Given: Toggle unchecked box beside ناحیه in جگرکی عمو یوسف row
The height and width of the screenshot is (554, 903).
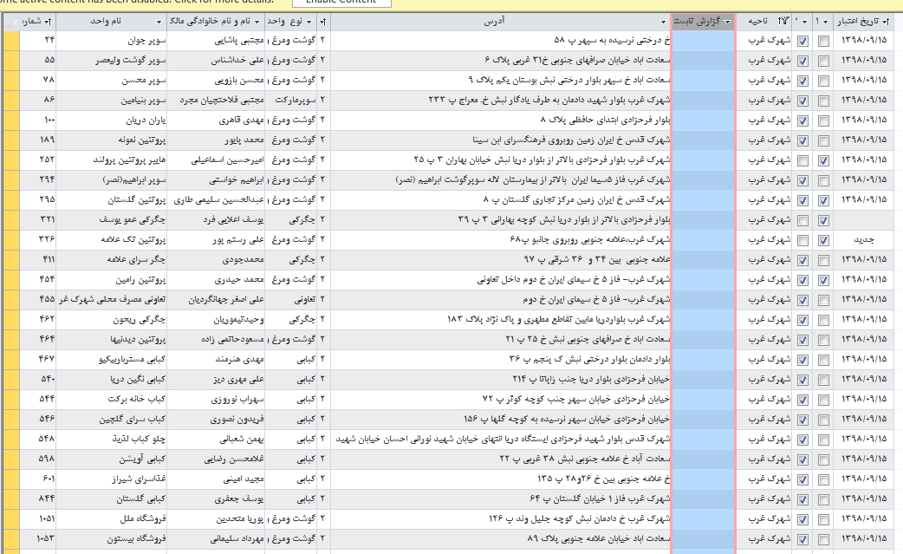Looking at the screenshot, I should tap(802, 220).
